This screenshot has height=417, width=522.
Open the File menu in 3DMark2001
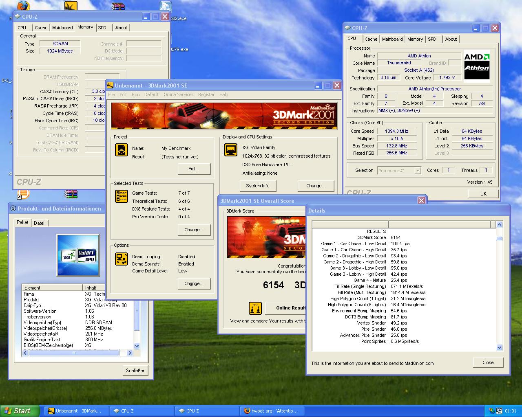[x=111, y=94]
